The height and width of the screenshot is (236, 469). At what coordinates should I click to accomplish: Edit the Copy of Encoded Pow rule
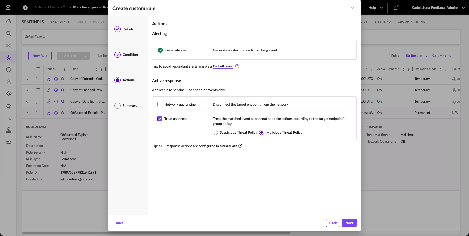tap(49, 90)
